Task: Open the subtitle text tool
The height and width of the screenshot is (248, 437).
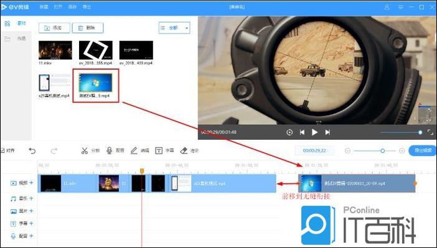Action: [x=164, y=150]
